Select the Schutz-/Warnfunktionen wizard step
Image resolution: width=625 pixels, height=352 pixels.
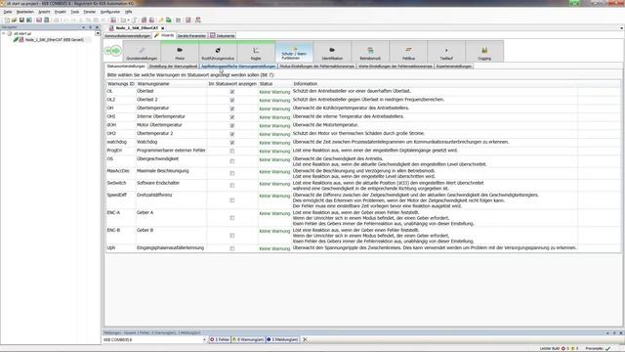(294, 52)
